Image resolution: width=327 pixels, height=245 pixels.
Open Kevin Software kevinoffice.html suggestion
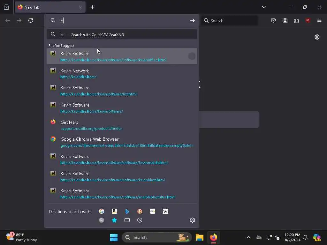(122, 56)
